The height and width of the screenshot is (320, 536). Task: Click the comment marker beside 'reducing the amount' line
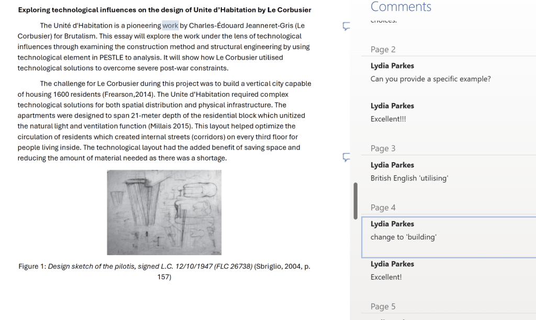(x=347, y=157)
